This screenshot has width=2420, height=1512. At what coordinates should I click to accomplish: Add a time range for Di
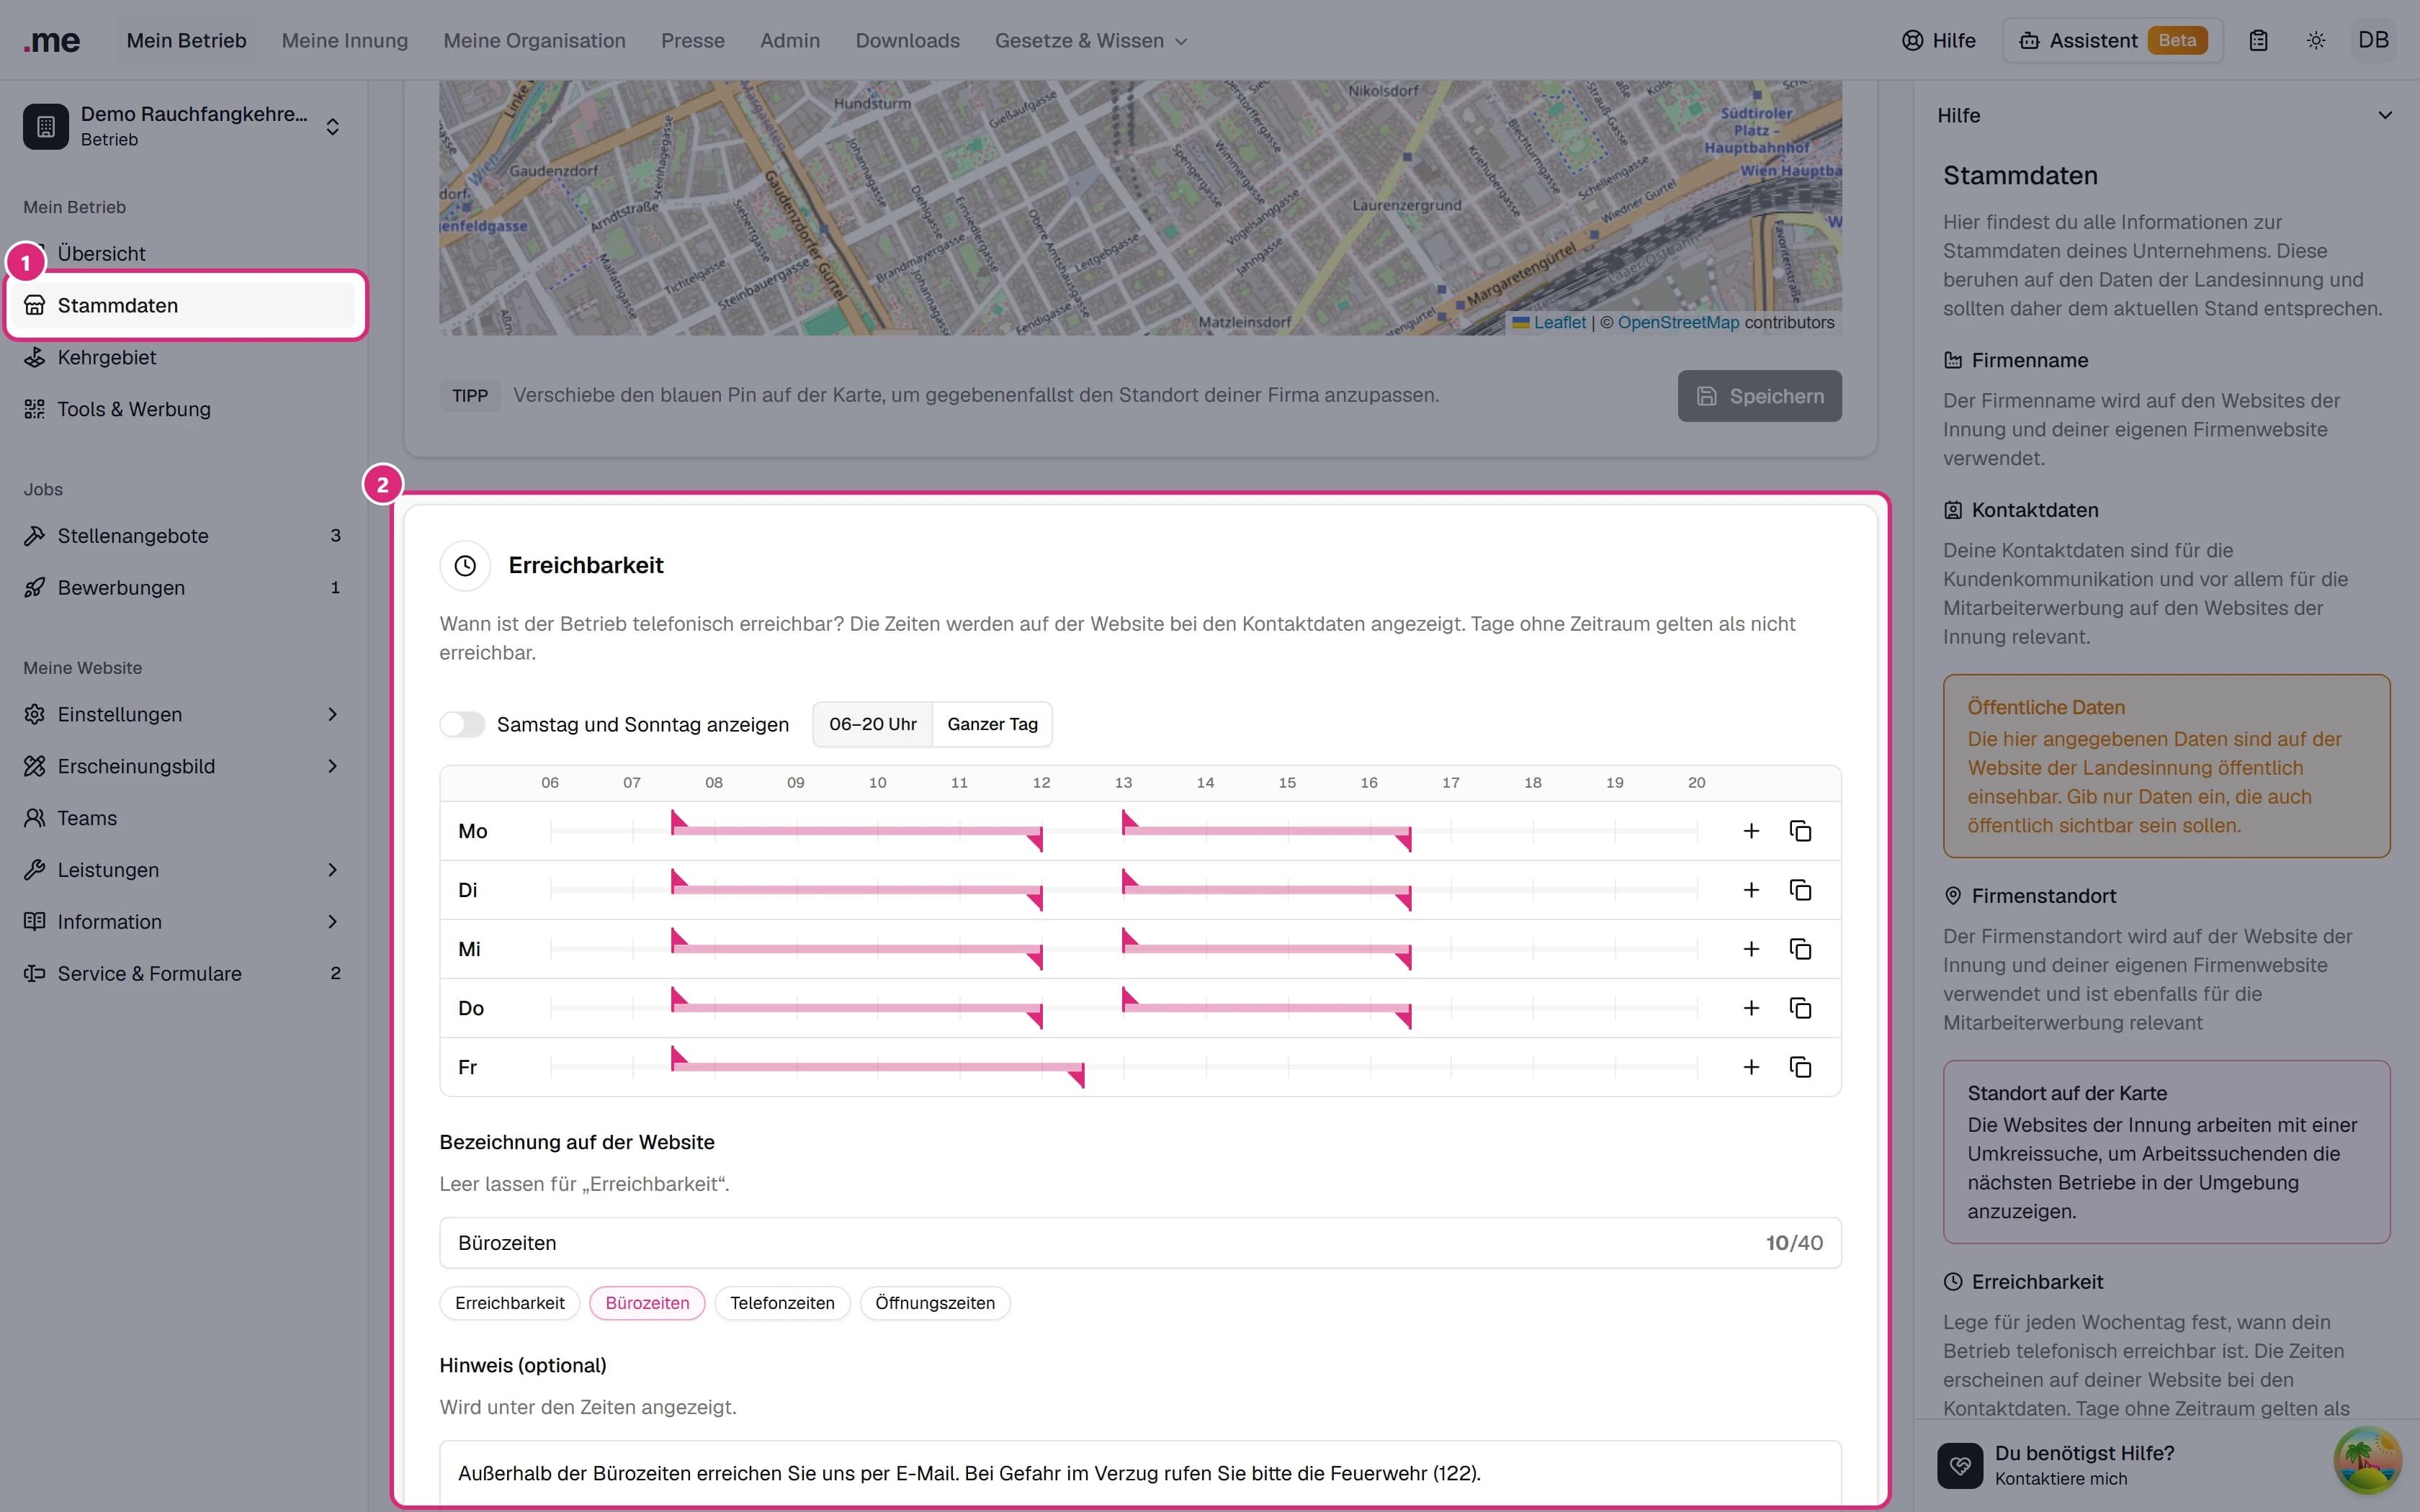click(1751, 890)
